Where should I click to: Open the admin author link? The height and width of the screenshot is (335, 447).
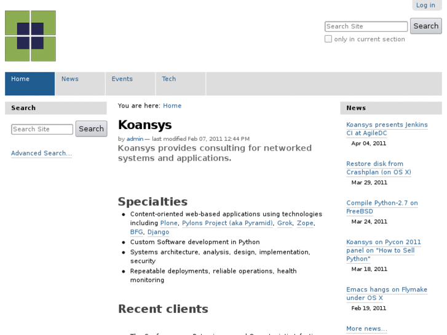135,139
